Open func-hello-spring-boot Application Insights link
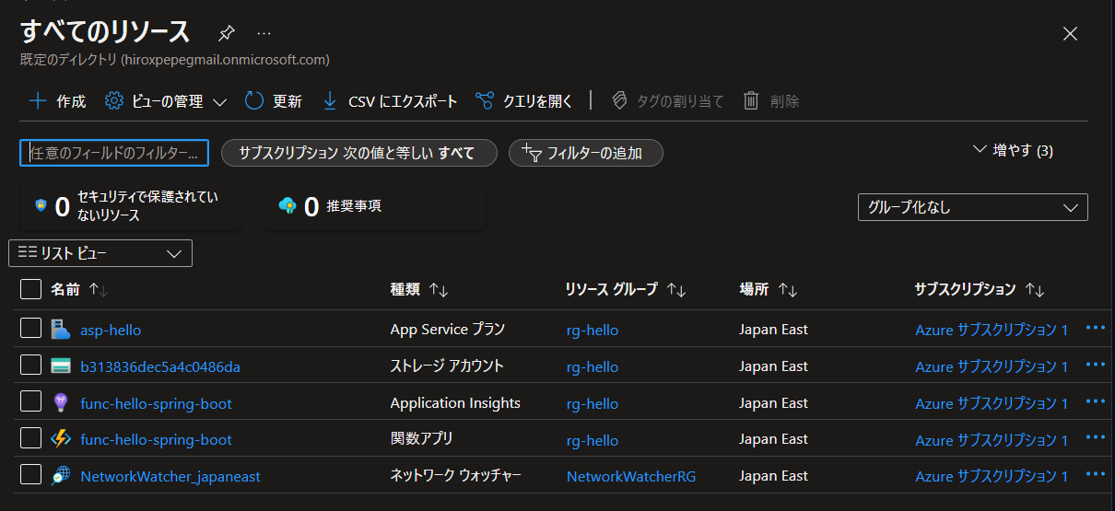Viewport: 1115px width, 511px height. click(157, 403)
